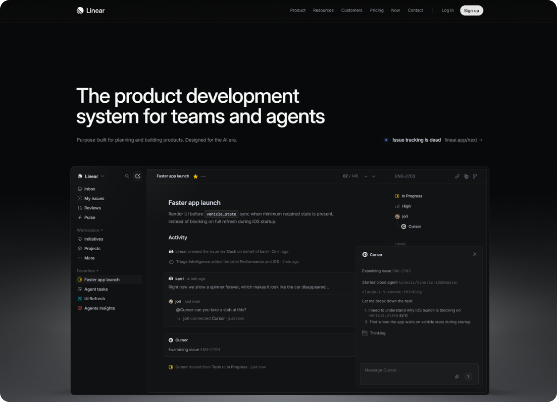Screen dimensions: 557x402
Task: Follow the linear.app/next link
Action: 464,140
